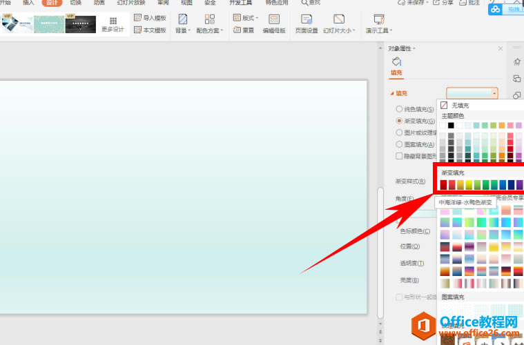Switch to the 特色应用 tab
Viewport: 524px width, 345px height.
(277, 2)
